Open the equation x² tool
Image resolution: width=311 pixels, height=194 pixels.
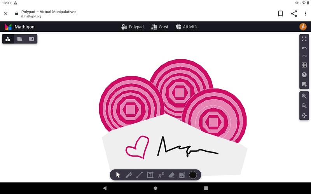161,175
